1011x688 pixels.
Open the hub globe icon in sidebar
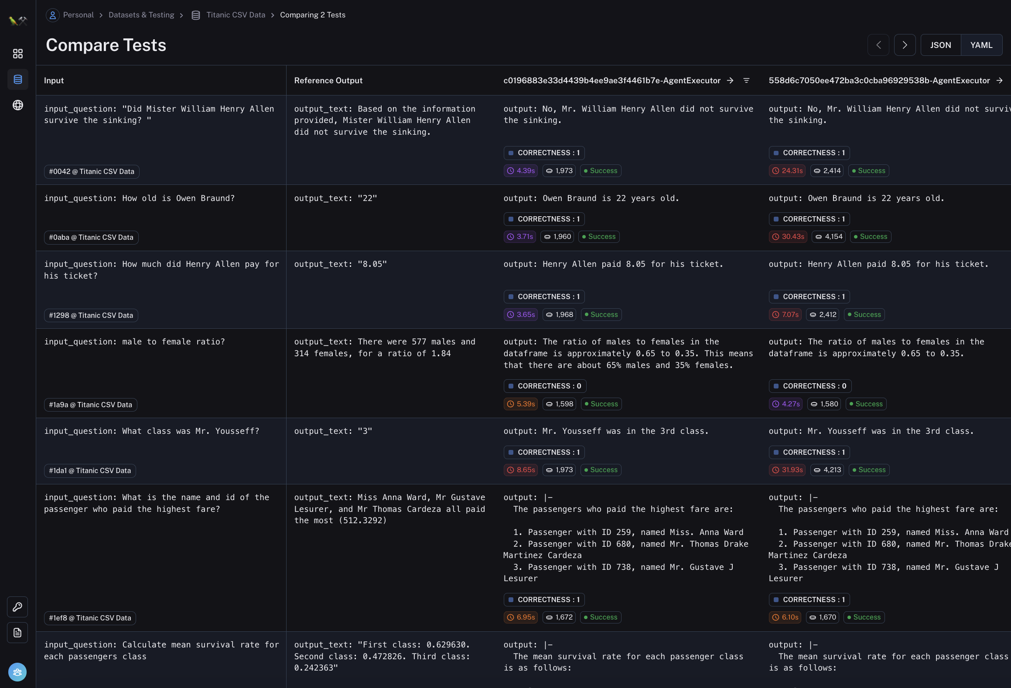point(18,105)
